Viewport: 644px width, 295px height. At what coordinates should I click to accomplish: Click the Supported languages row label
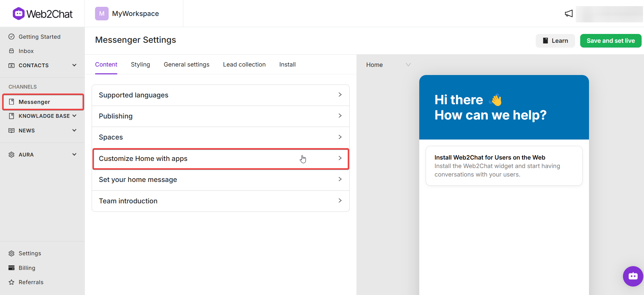133,95
